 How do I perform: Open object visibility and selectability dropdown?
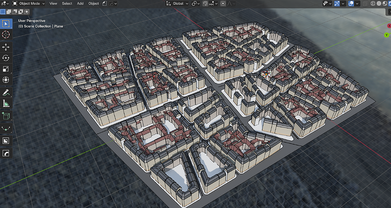[327, 3]
